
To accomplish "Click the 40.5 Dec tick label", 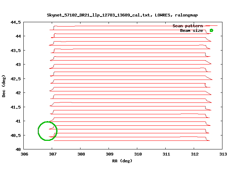I will 15,135.
